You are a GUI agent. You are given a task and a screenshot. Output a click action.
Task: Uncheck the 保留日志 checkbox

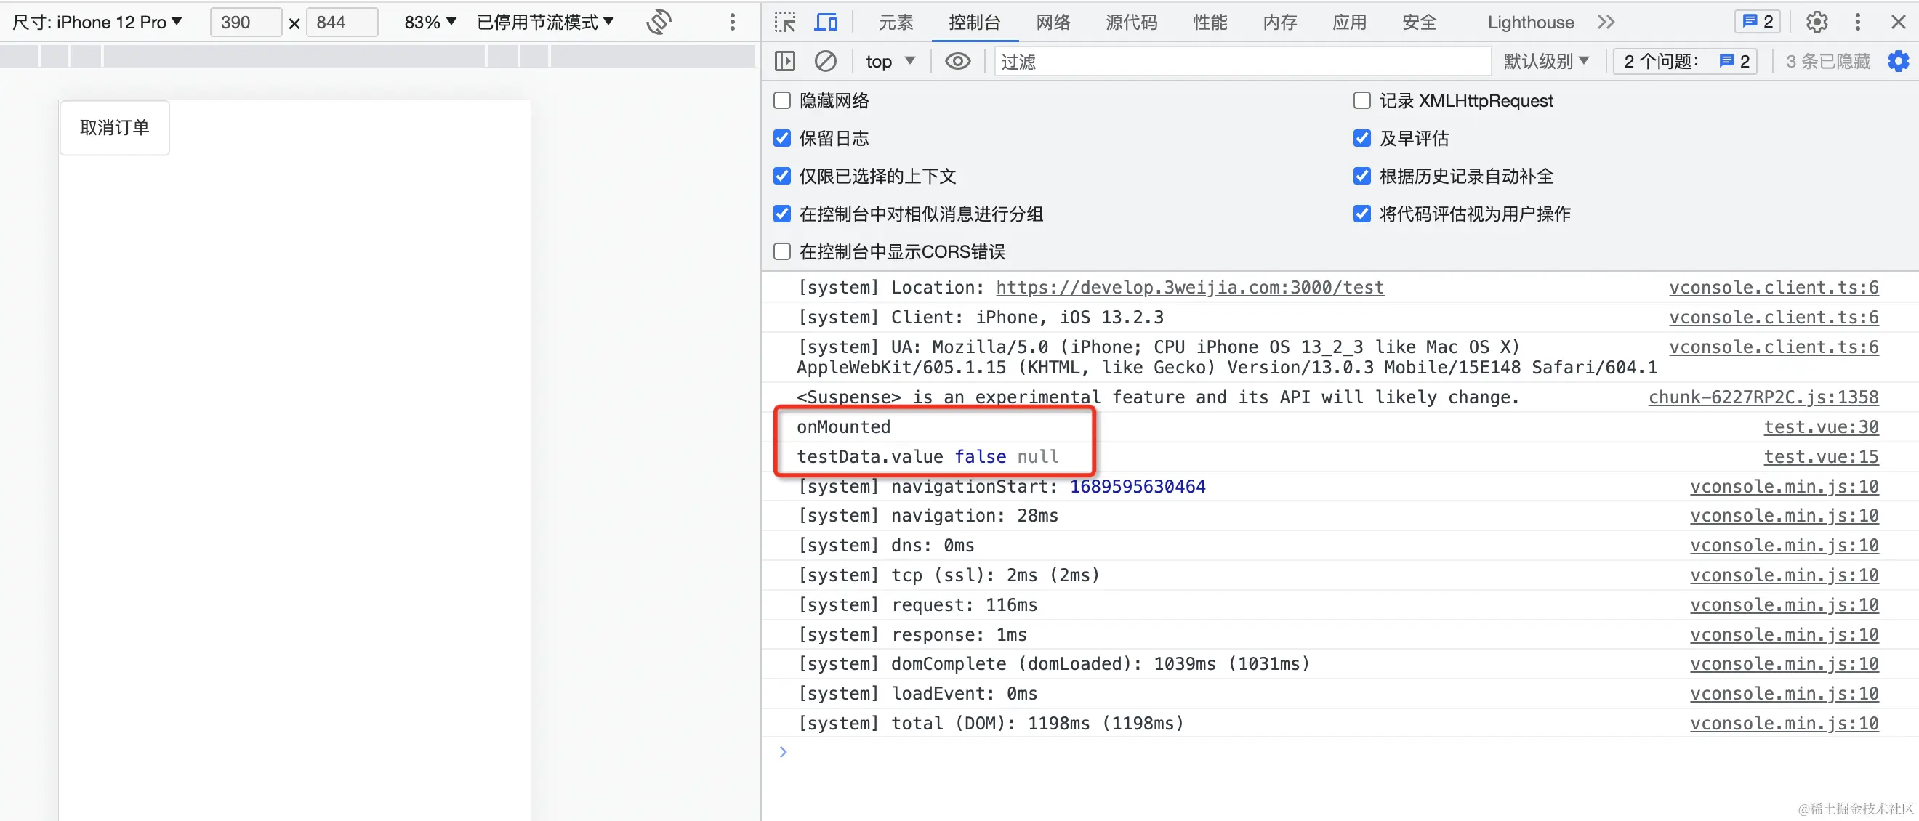(782, 139)
